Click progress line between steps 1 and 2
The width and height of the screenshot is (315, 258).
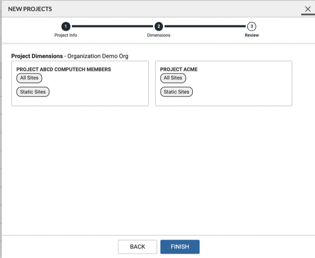(x=112, y=26)
